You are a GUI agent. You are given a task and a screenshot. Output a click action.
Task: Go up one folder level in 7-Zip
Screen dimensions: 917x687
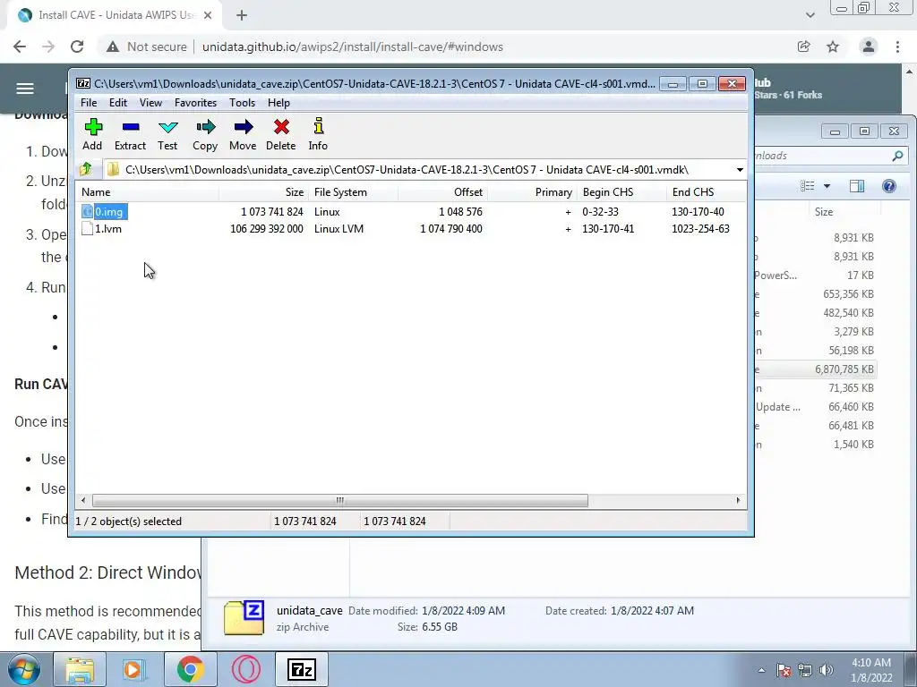(86, 169)
